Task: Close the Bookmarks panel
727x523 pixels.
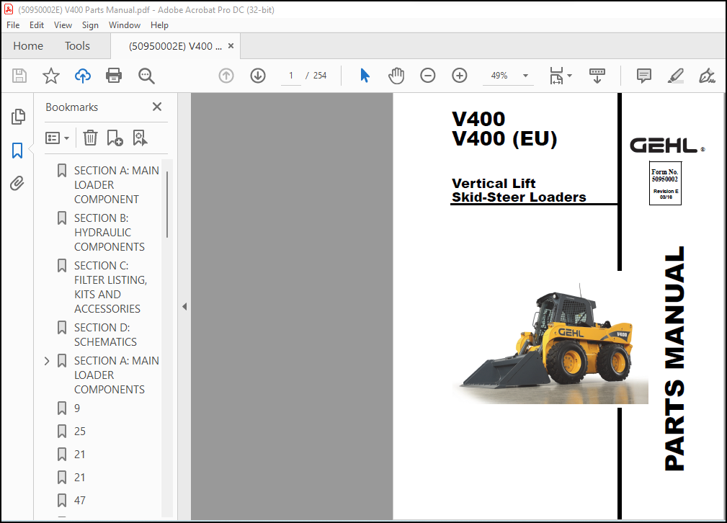Action: (x=157, y=107)
